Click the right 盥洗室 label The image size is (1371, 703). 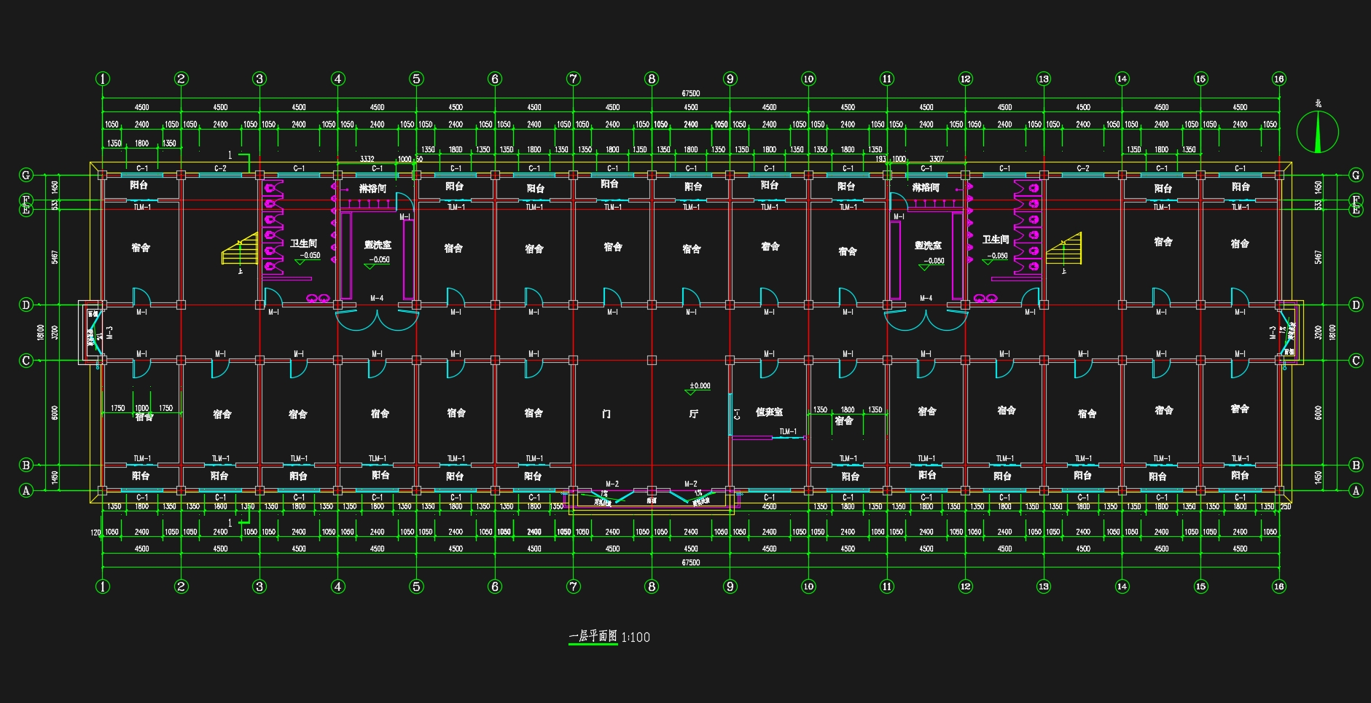tap(928, 246)
